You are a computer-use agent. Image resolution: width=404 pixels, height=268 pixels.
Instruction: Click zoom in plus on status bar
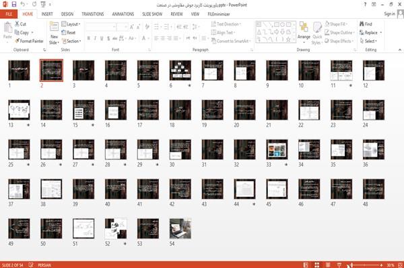pyautogui.click(x=381, y=265)
